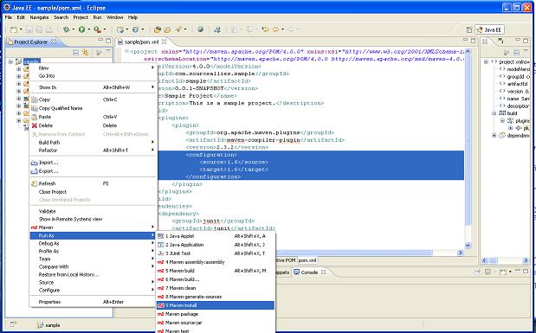Click Outline horizontal scrollbar left arrow
Screen dimensions: 536x333
click(x=484, y=260)
